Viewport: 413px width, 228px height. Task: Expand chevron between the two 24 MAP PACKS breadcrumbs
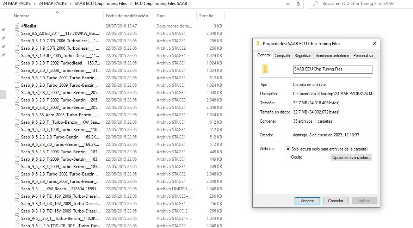pos(35,4)
